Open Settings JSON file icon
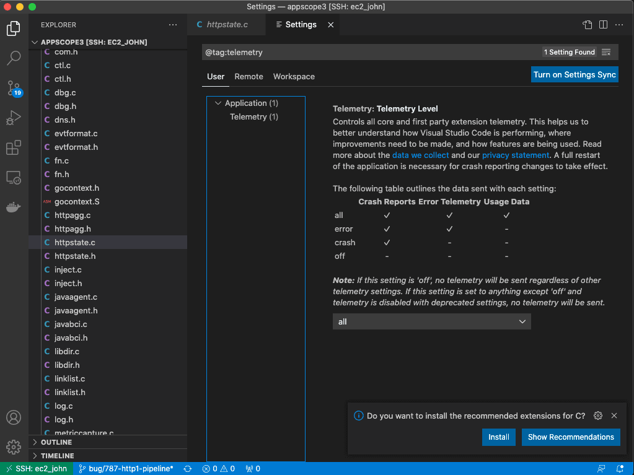634x475 pixels. (587, 25)
